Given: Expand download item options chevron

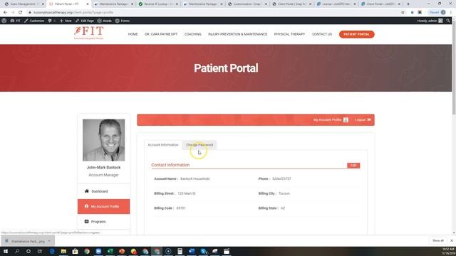Looking at the screenshot, I should (49, 241).
